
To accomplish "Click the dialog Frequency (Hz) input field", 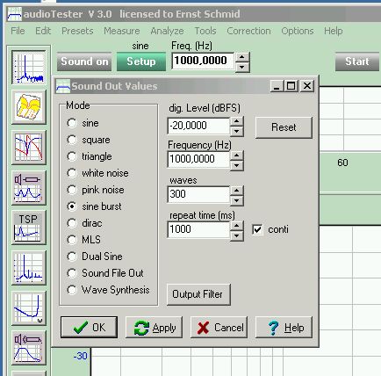I will tap(198, 159).
